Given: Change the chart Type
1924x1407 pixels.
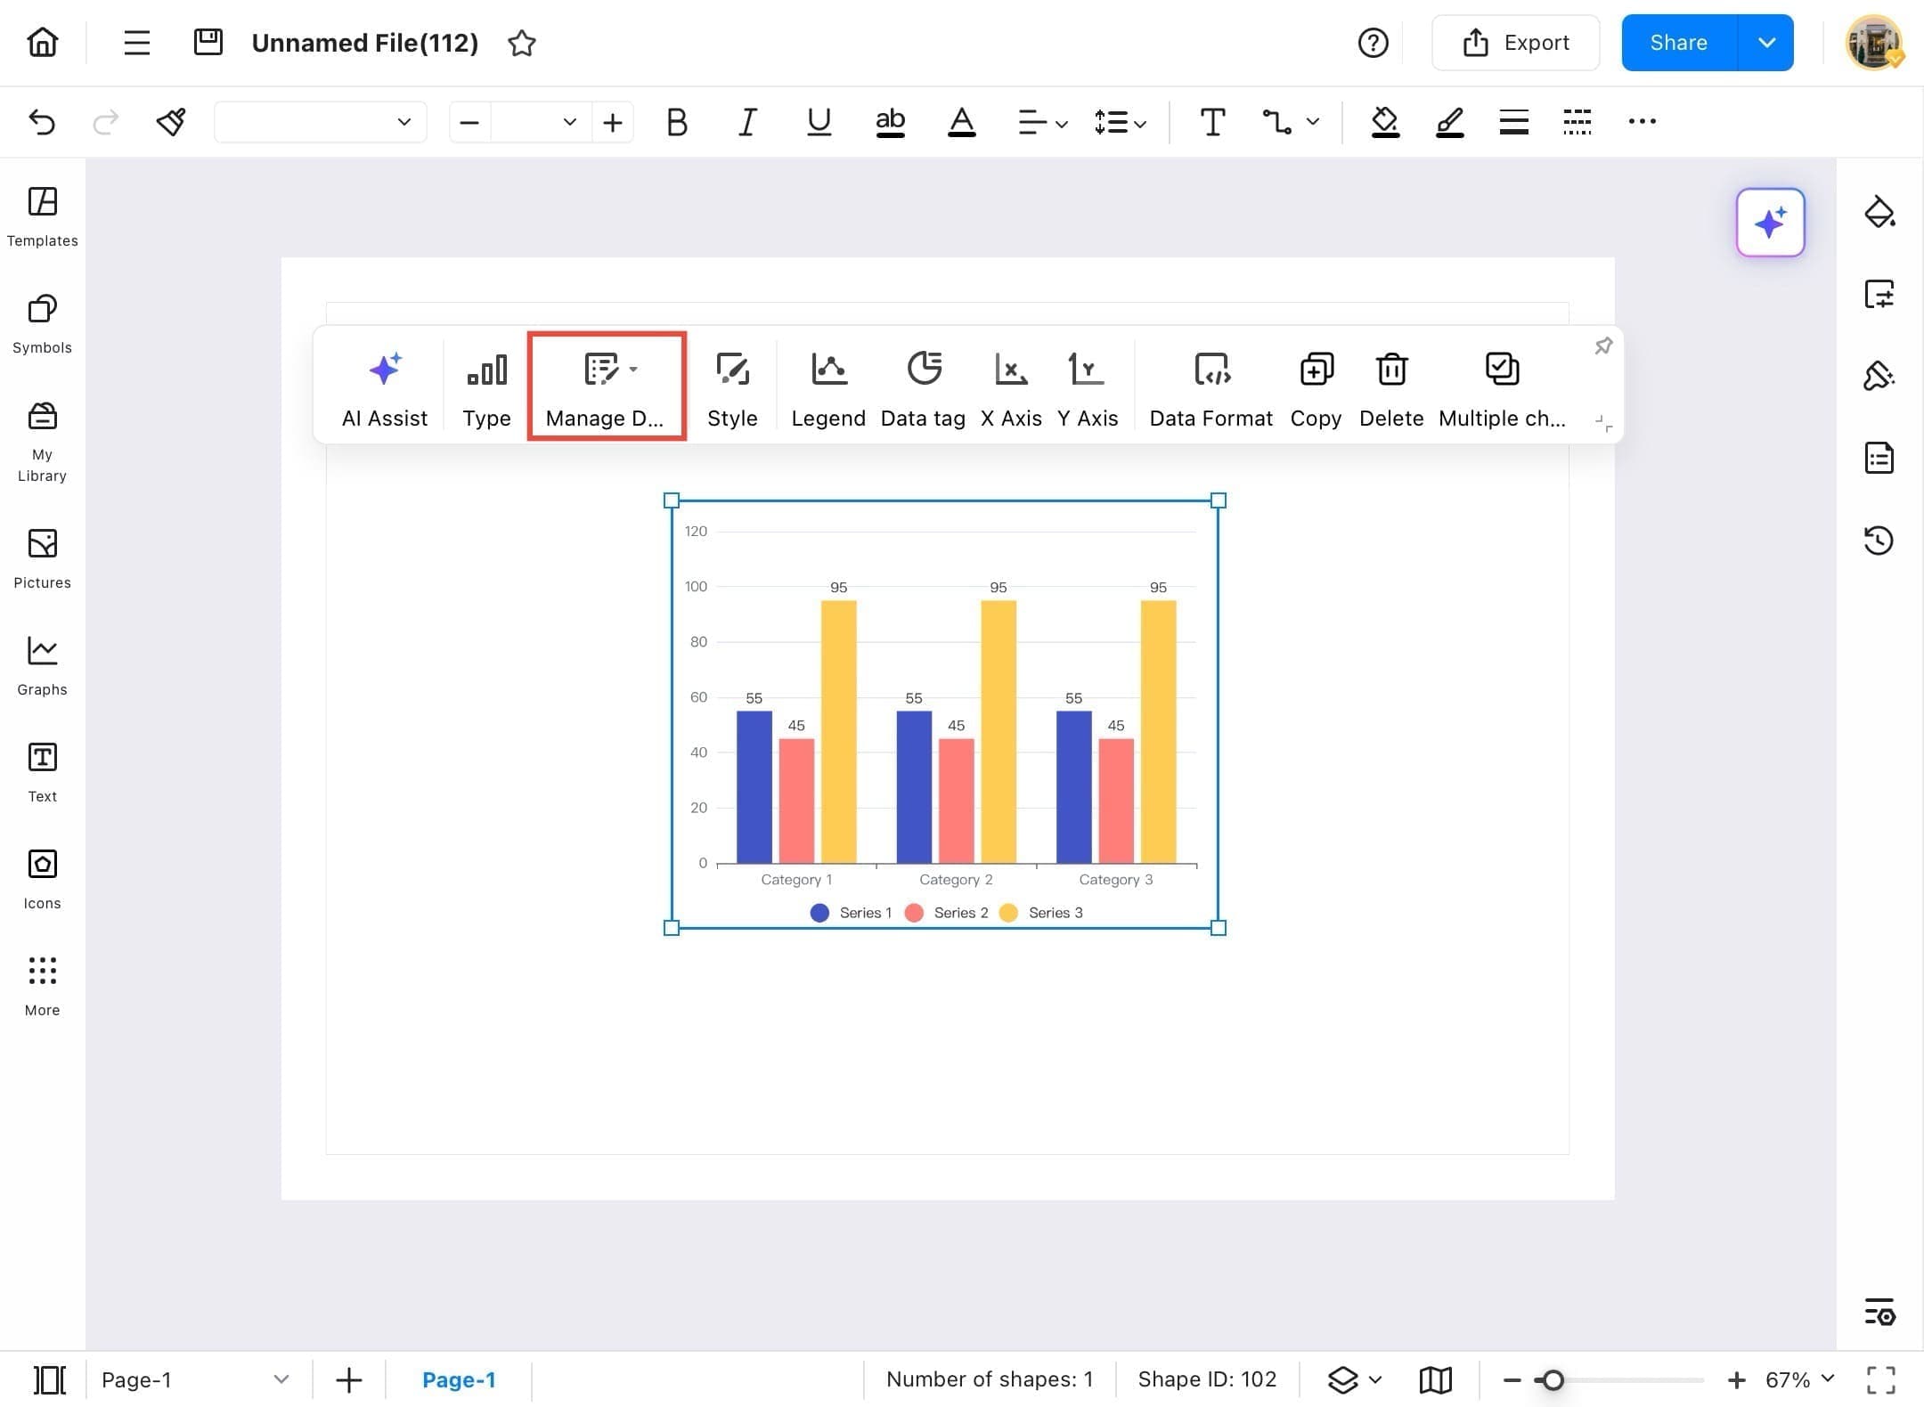Looking at the screenshot, I should coord(485,387).
